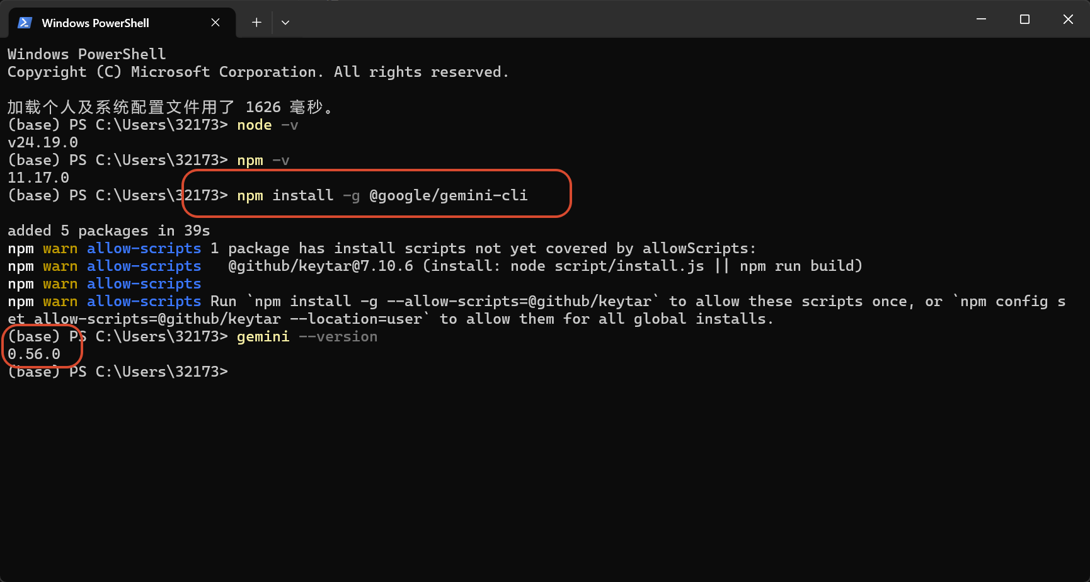Close the Windows PowerShell tab
Image resolution: width=1090 pixels, height=582 pixels.
[x=215, y=23]
